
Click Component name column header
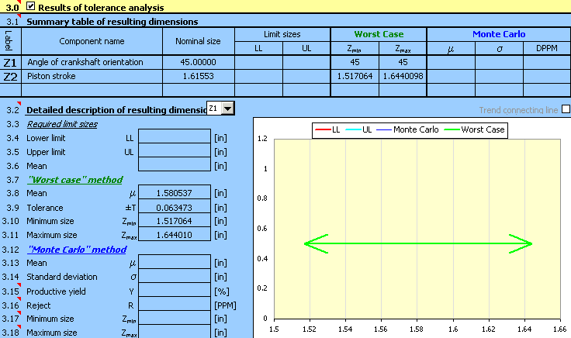tap(92, 41)
